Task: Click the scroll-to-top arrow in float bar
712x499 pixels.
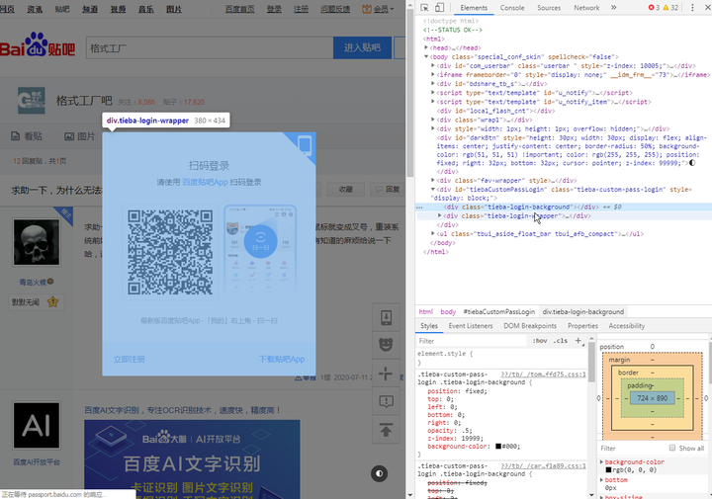Action: (386, 430)
